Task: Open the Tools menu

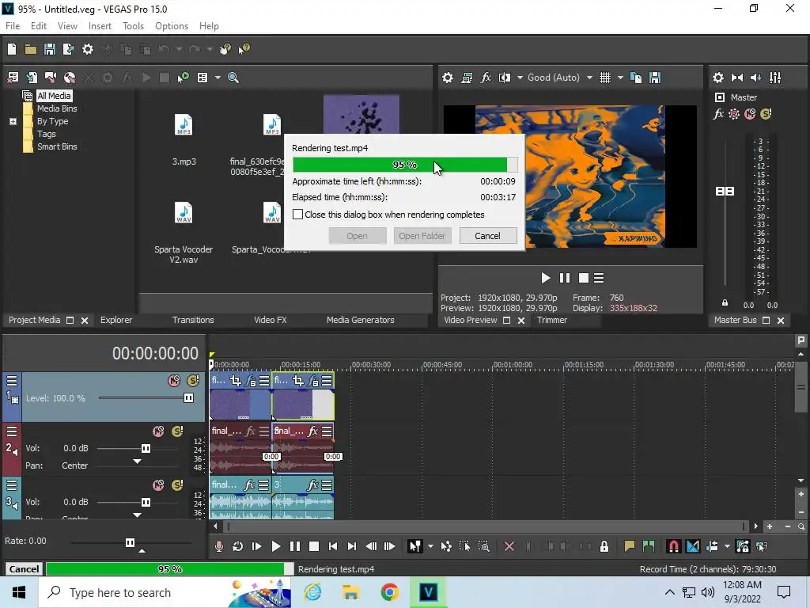Action: pyautogui.click(x=133, y=26)
